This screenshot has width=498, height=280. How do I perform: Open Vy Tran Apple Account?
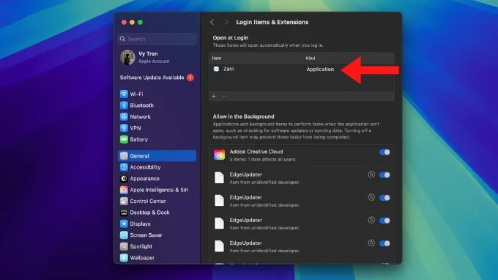click(x=157, y=57)
